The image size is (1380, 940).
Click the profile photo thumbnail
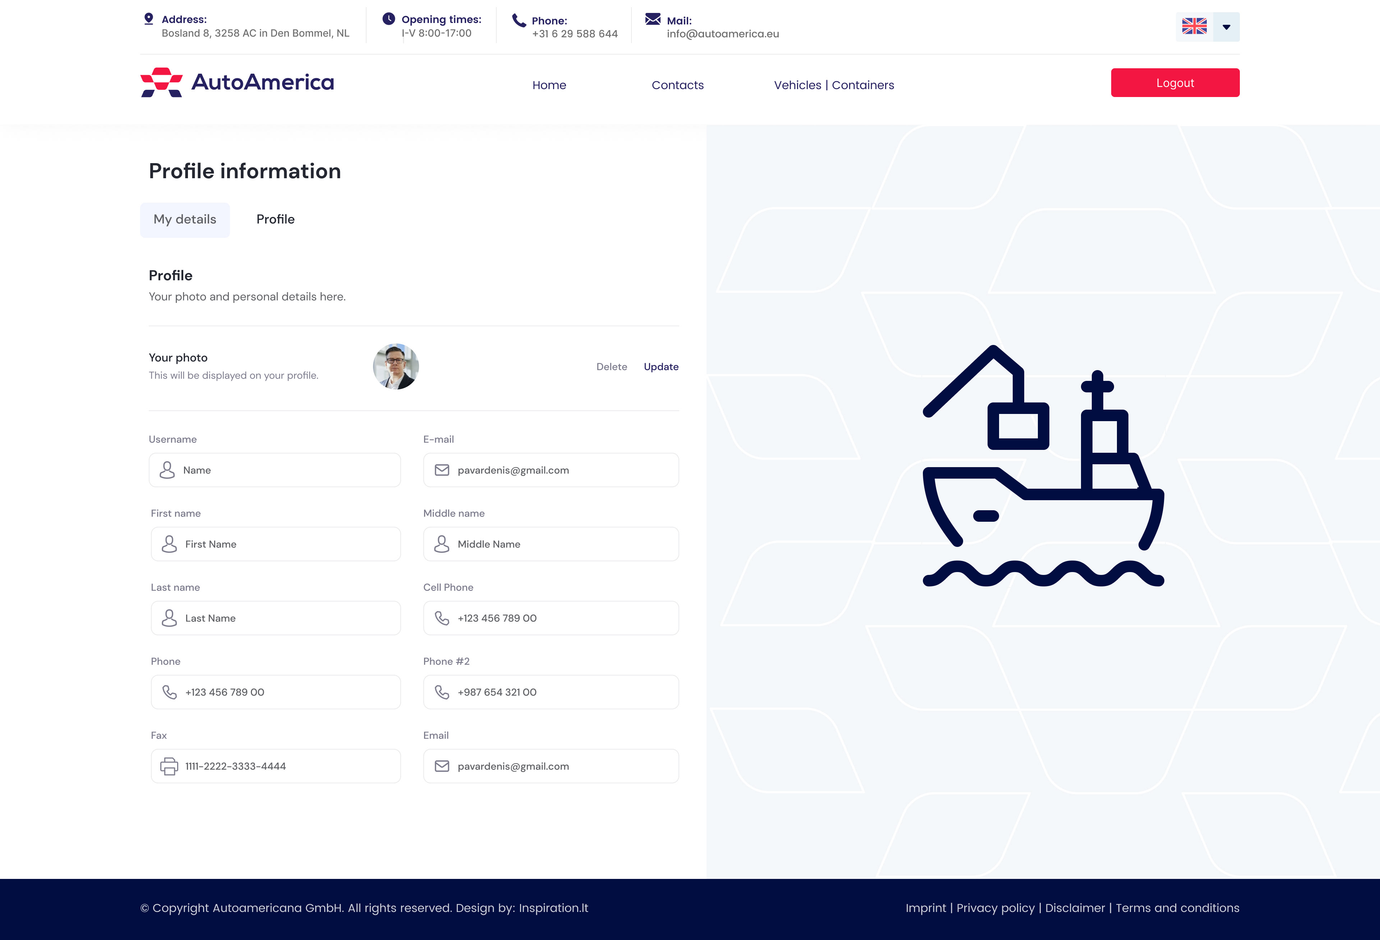395,367
